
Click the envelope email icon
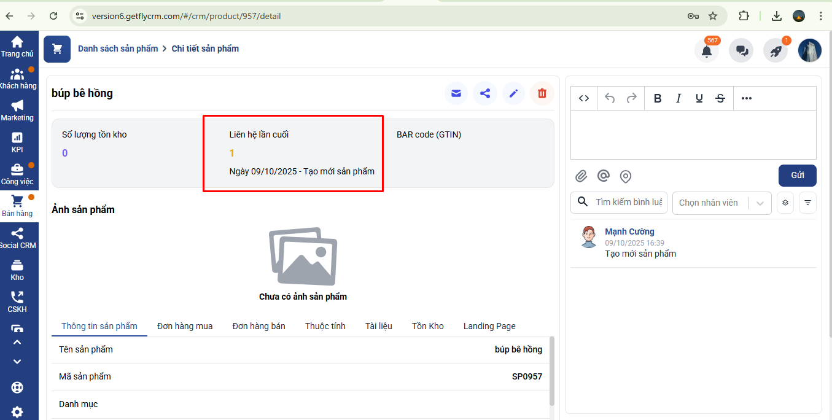[456, 93]
